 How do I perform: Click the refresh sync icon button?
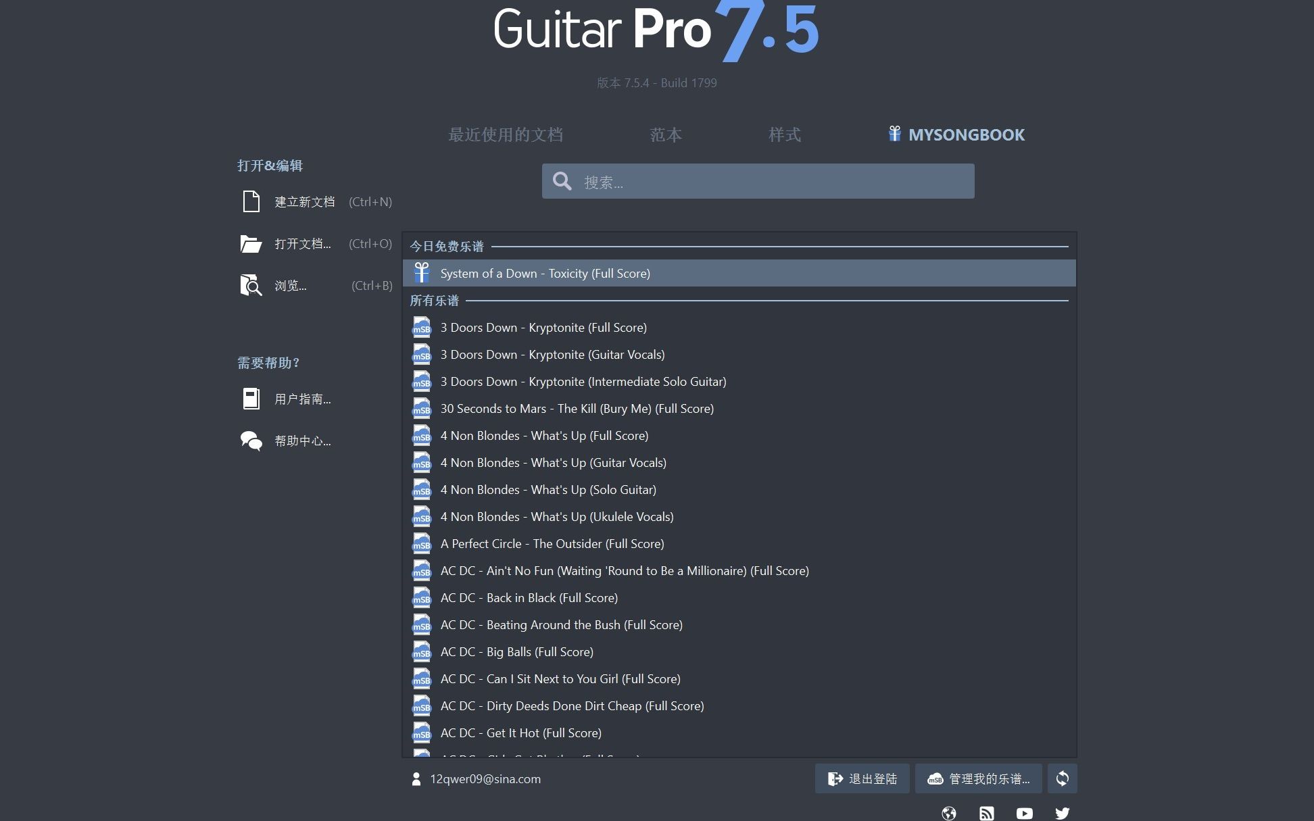point(1063,778)
